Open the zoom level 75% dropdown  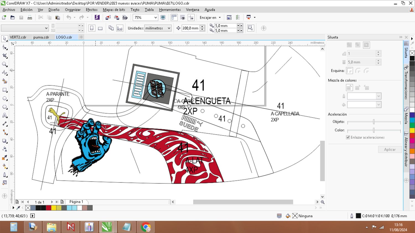tap(155, 17)
